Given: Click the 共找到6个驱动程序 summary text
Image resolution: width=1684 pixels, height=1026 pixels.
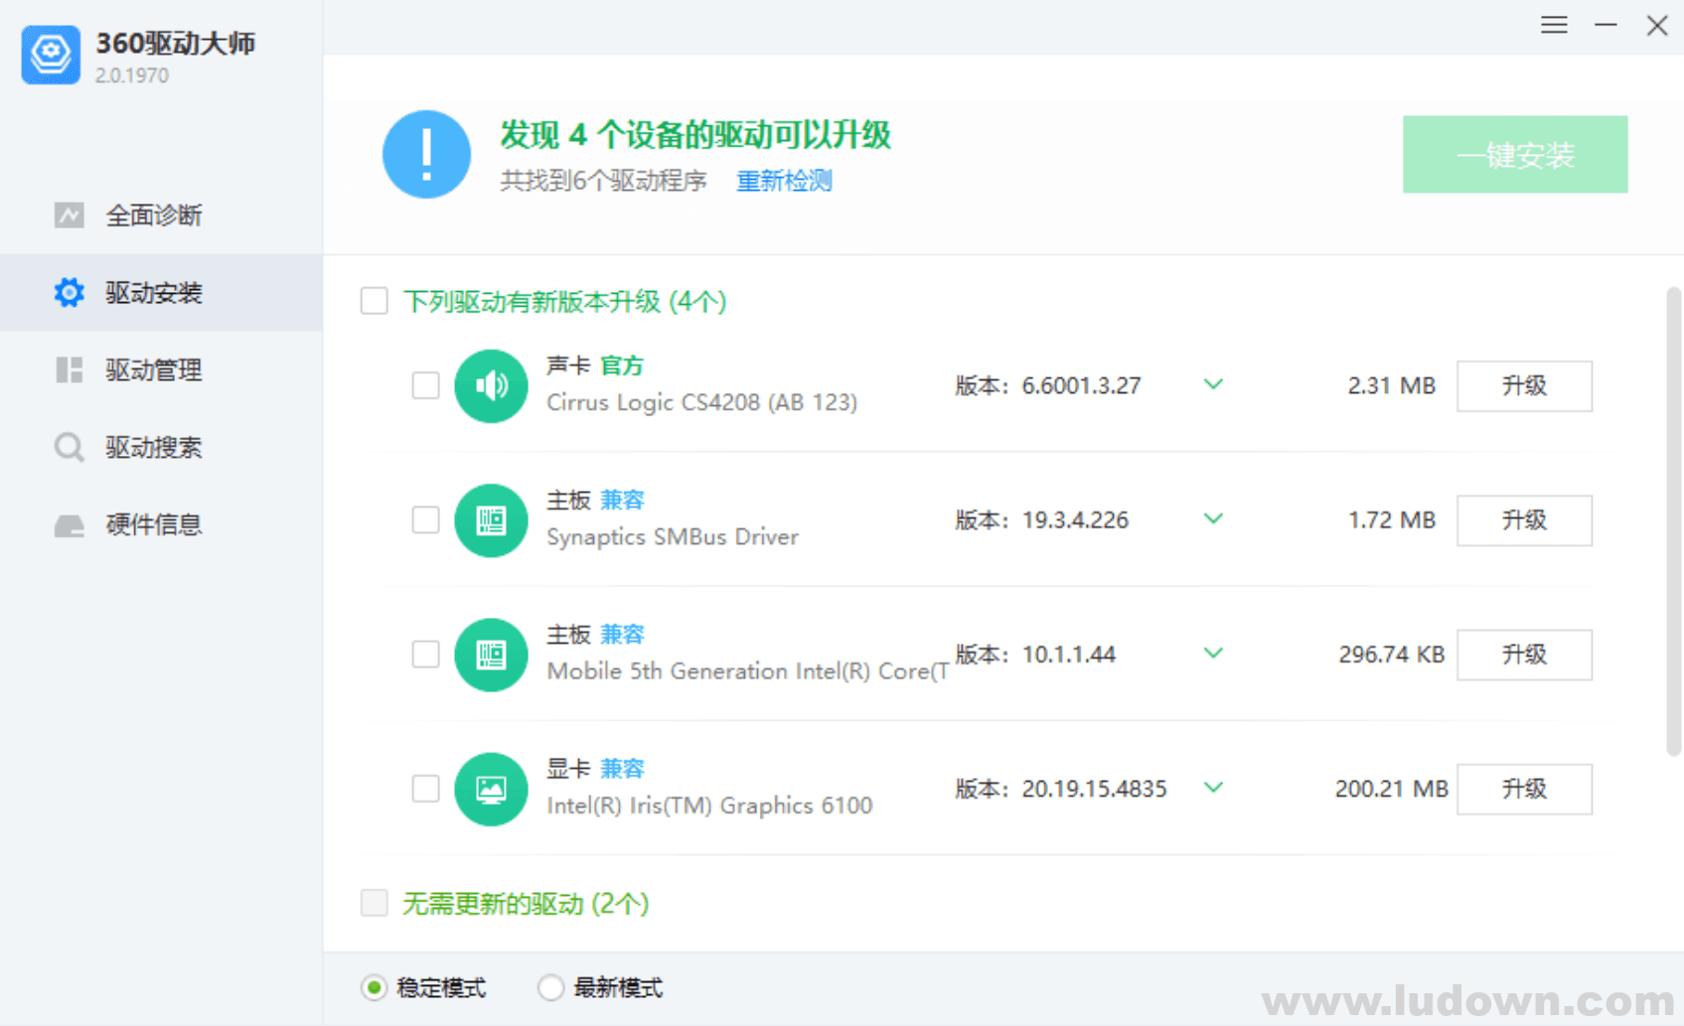Looking at the screenshot, I should [603, 181].
